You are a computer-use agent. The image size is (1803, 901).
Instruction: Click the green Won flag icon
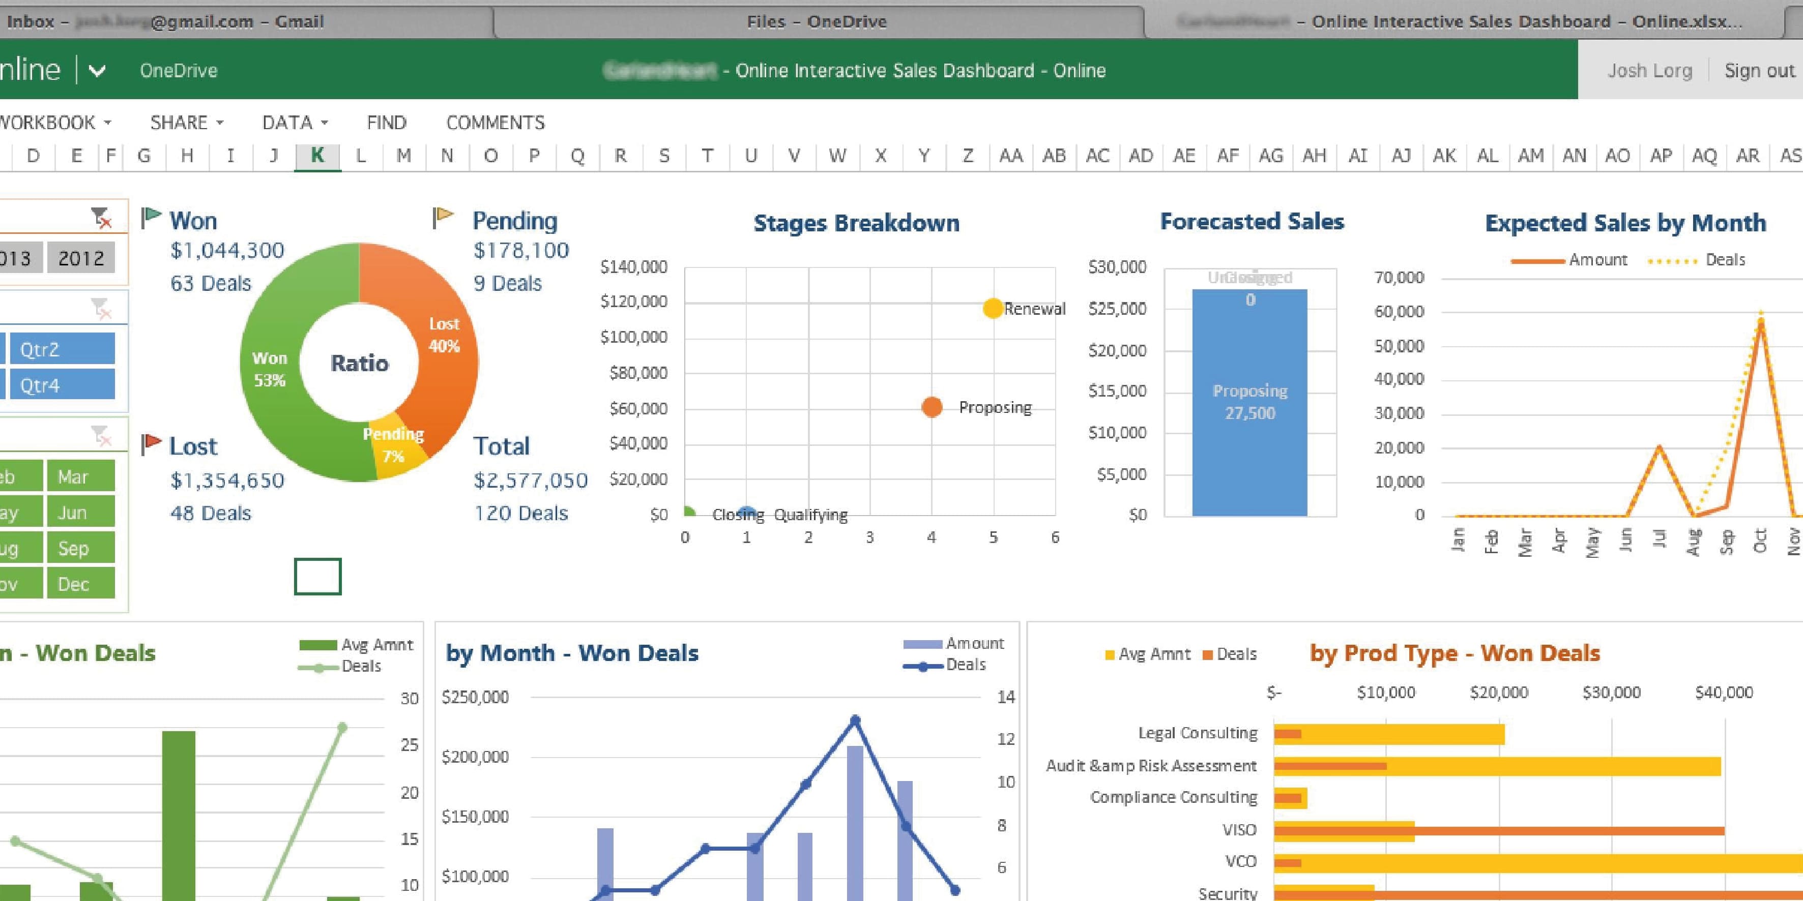click(x=151, y=217)
